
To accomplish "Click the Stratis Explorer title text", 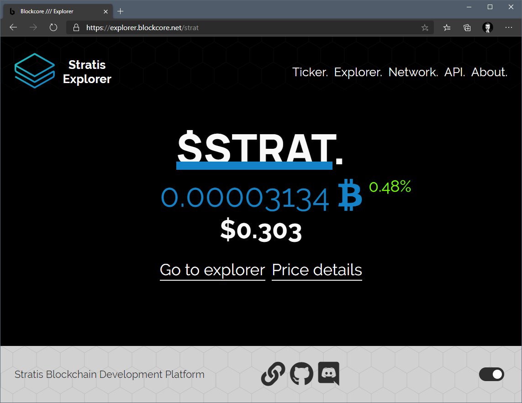I will pos(87,72).
